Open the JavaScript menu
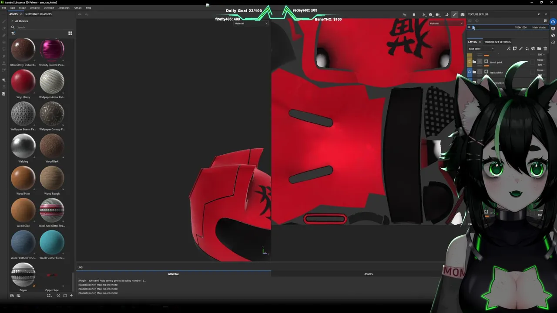This screenshot has height=313, width=557. (x=64, y=8)
